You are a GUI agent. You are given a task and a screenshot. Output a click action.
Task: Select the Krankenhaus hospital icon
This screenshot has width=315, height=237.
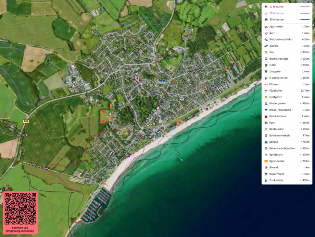266,116
